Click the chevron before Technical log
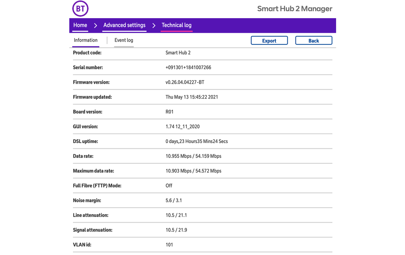 [x=154, y=25]
